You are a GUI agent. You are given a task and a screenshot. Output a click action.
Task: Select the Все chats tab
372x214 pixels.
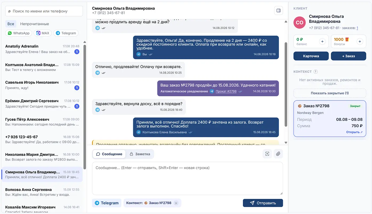point(11,24)
